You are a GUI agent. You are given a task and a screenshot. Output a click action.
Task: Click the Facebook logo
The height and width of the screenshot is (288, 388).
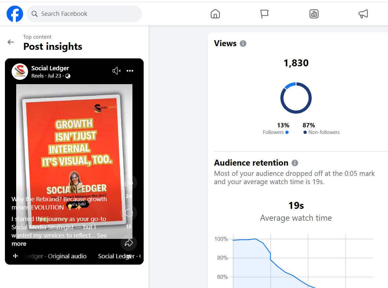pos(15,14)
